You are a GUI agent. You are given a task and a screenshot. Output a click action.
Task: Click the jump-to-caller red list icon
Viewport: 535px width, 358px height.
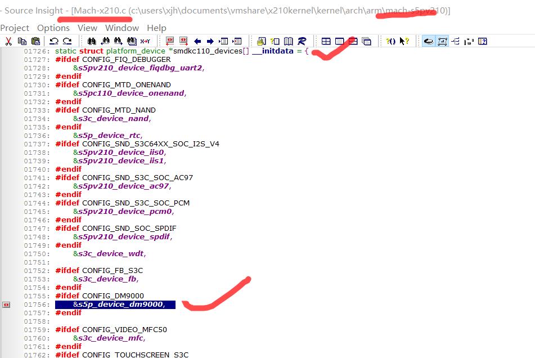coord(237,41)
